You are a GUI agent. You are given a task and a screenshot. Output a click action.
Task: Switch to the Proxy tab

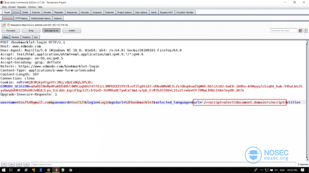[16, 12]
